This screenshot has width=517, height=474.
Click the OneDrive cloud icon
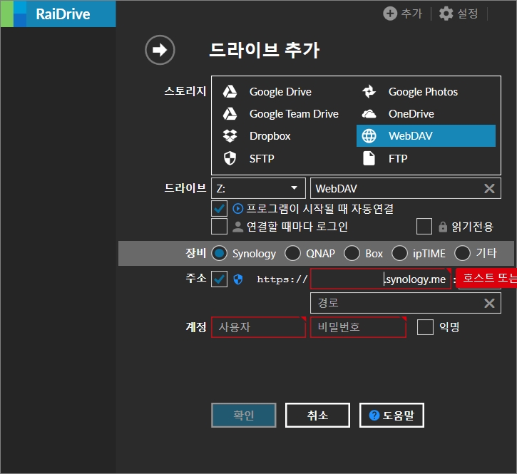point(369,114)
